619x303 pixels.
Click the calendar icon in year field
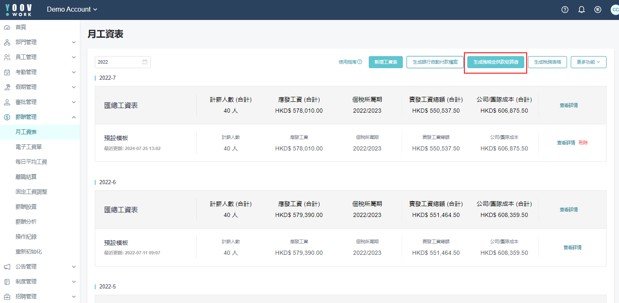pyautogui.click(x=145, y=62)
